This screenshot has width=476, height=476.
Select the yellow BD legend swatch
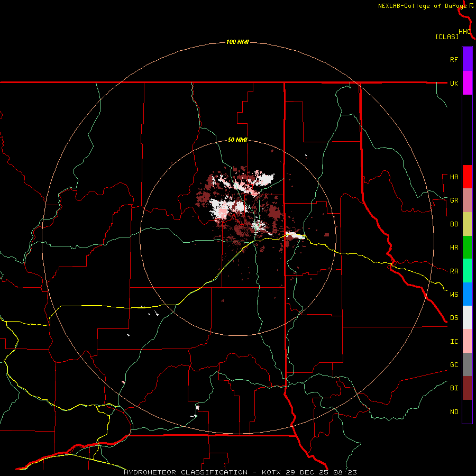[x=467, y=224]
